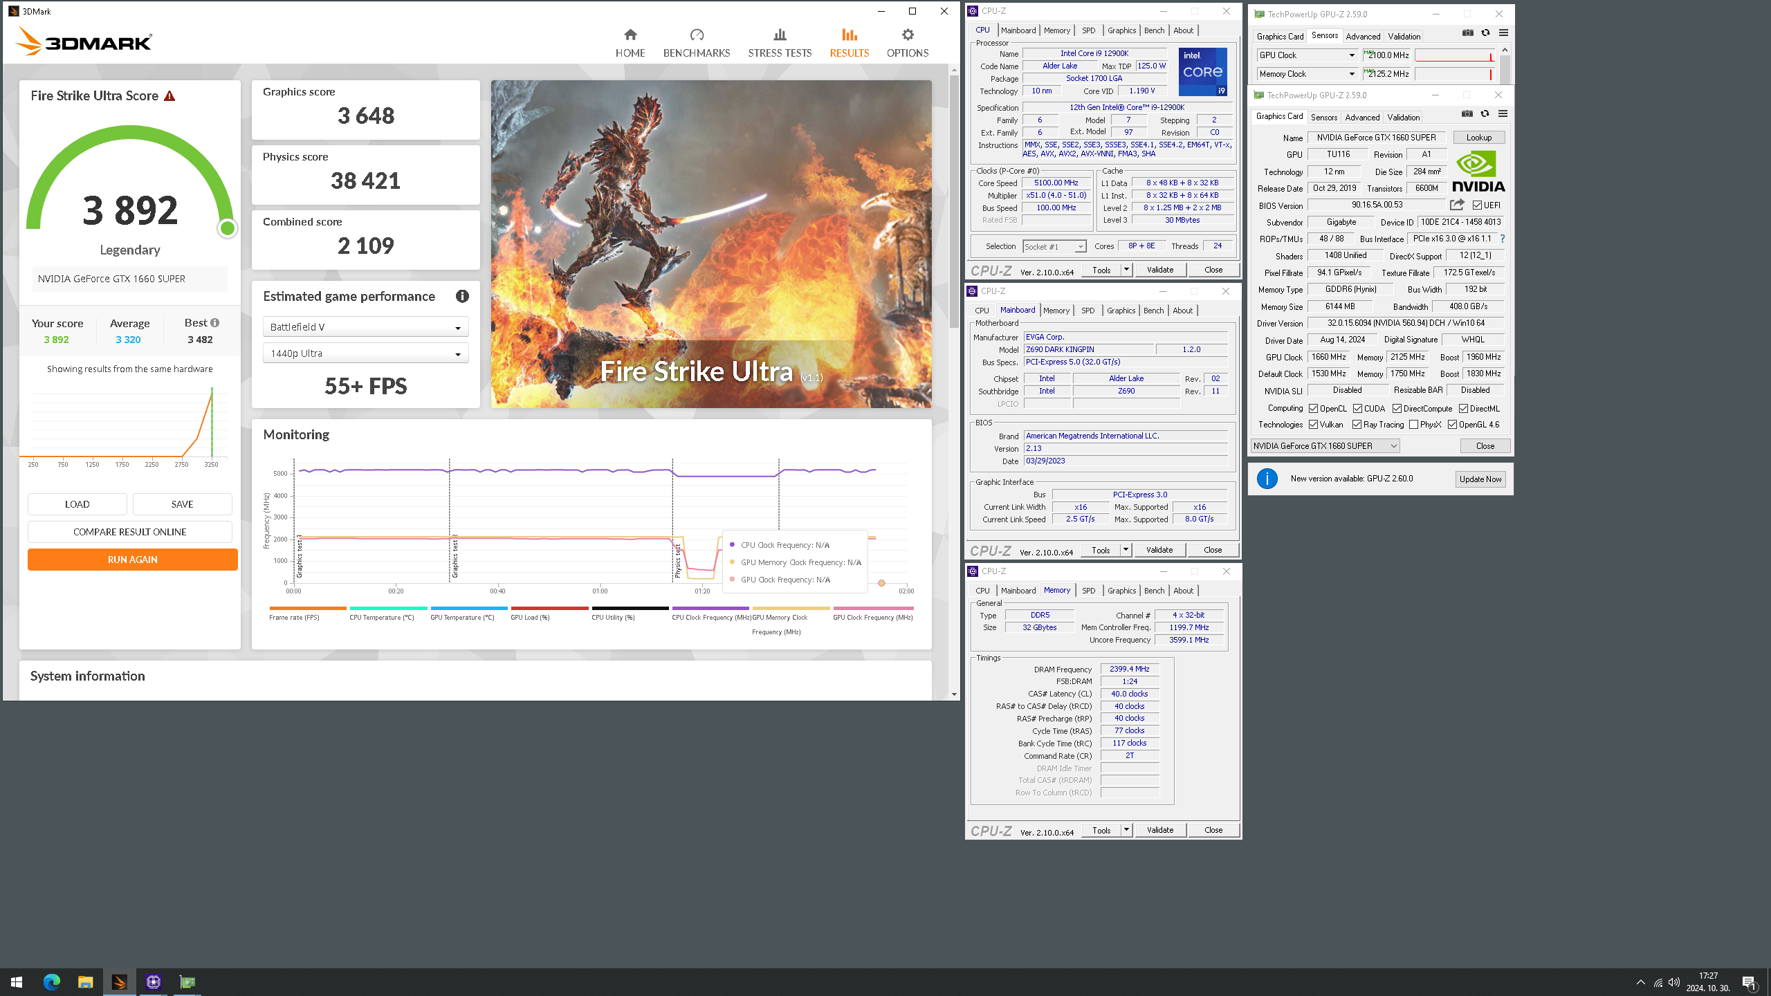
Task: Click the blue info icon in GPU-Z update notice
Action: coord(1267,479)
